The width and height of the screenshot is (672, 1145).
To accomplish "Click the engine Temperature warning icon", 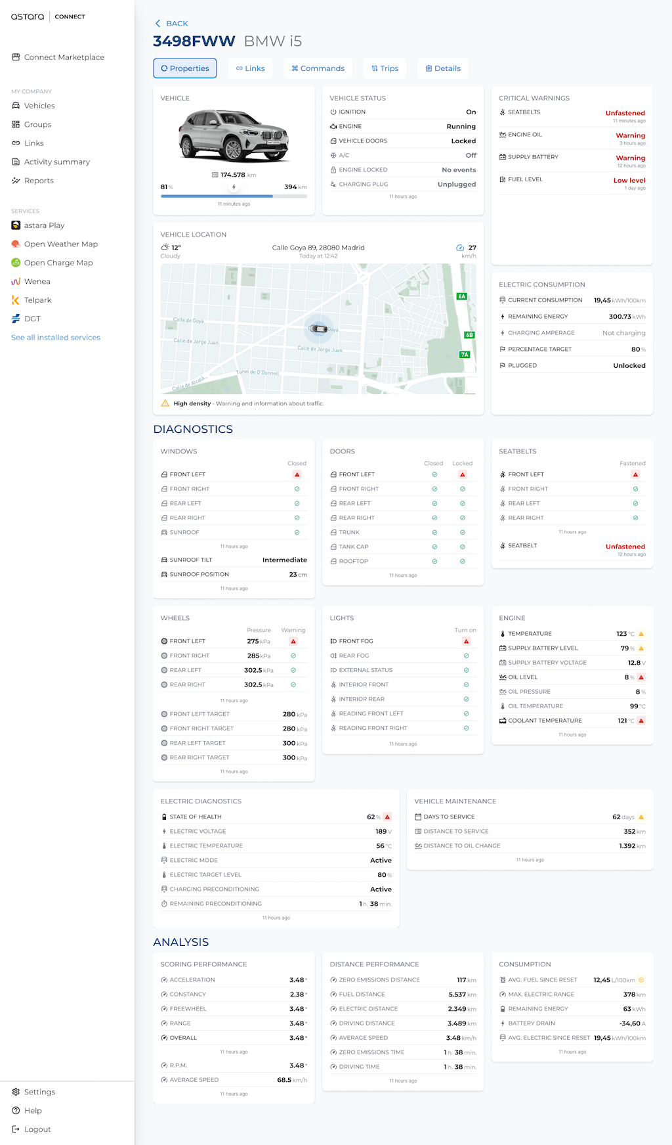I will coord(641,634).
